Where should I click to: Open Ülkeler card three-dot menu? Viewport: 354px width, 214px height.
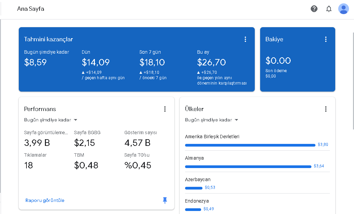(326, 109)
